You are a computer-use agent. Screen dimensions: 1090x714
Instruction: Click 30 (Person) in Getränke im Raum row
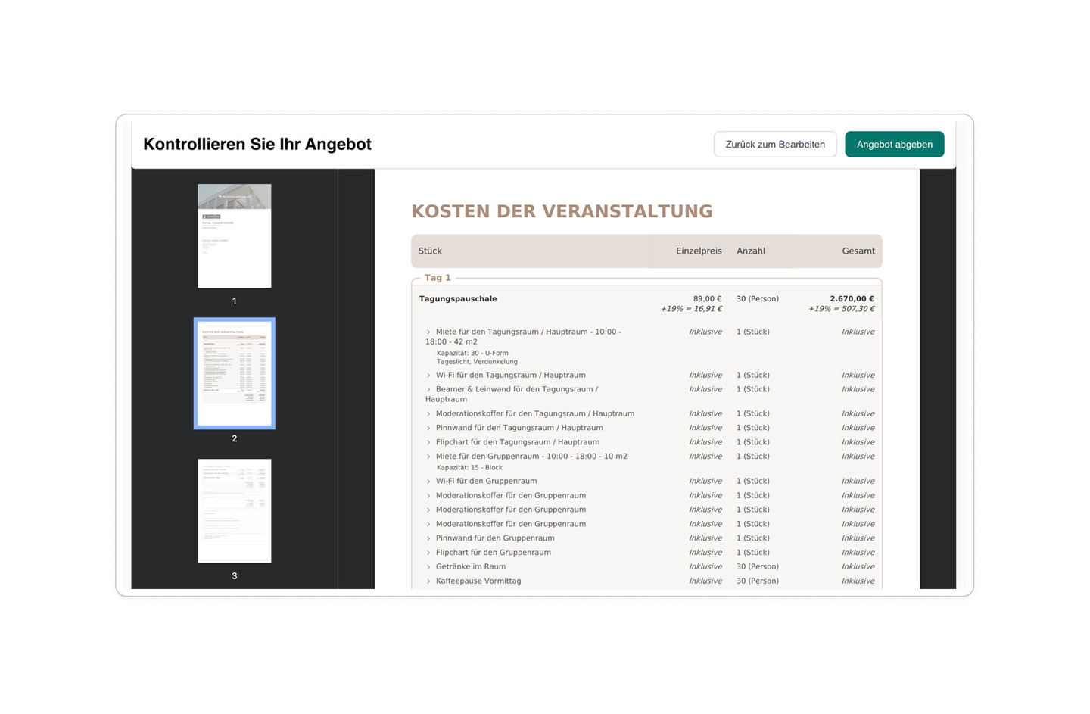758,566
